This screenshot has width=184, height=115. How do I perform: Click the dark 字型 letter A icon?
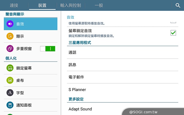pyautogui.click(x=10, y=93)
